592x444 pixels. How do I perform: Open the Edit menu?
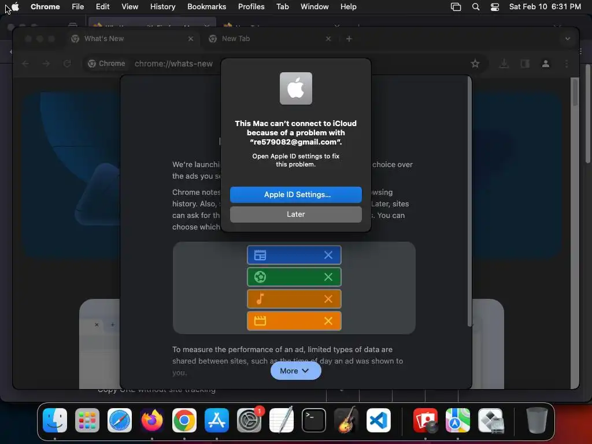coord(102,6)
